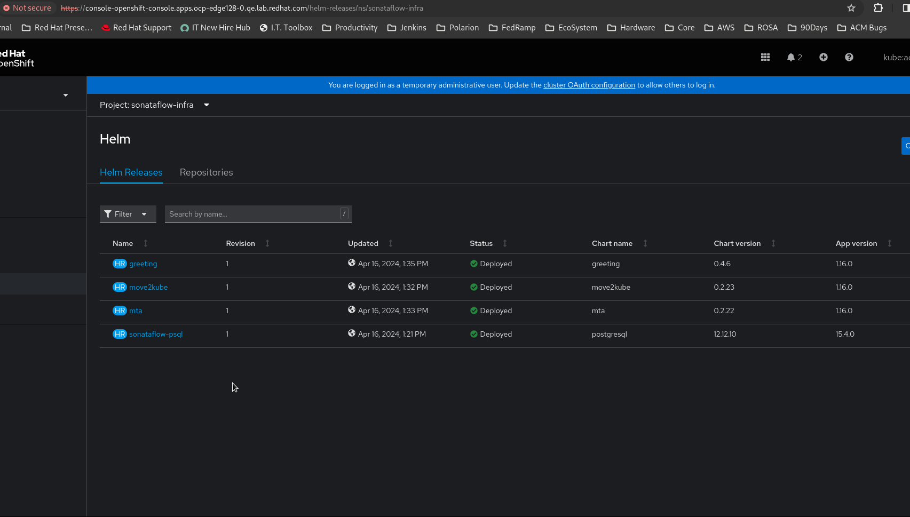Click chart version 12.12.10 cell
The width and height of the screenshot is (910, 517).
pos(725,334)
